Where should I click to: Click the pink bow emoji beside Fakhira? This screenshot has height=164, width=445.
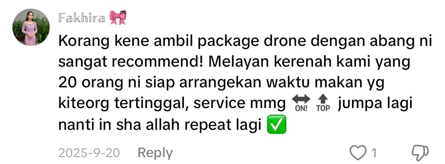pos(118,17)
